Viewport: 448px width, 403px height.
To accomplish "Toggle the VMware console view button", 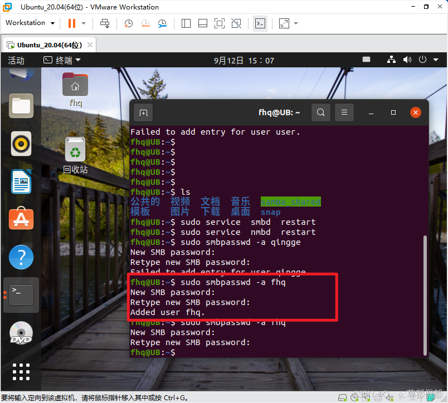I will click(260, 23).
